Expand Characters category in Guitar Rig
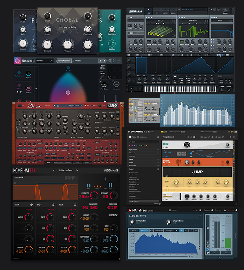Screen dimensions: 244x270 [x=144, y=153]
